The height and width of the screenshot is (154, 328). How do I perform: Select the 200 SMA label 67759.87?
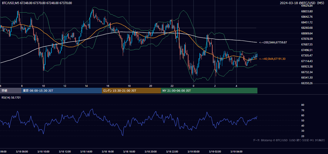[x=273, y=42]
